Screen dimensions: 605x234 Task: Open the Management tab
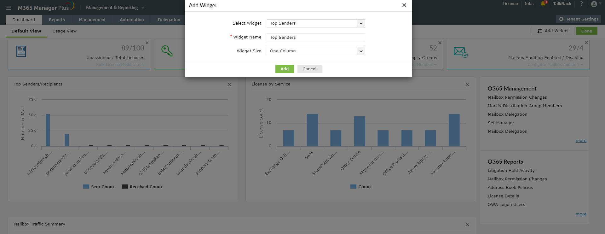pos(92,20)
